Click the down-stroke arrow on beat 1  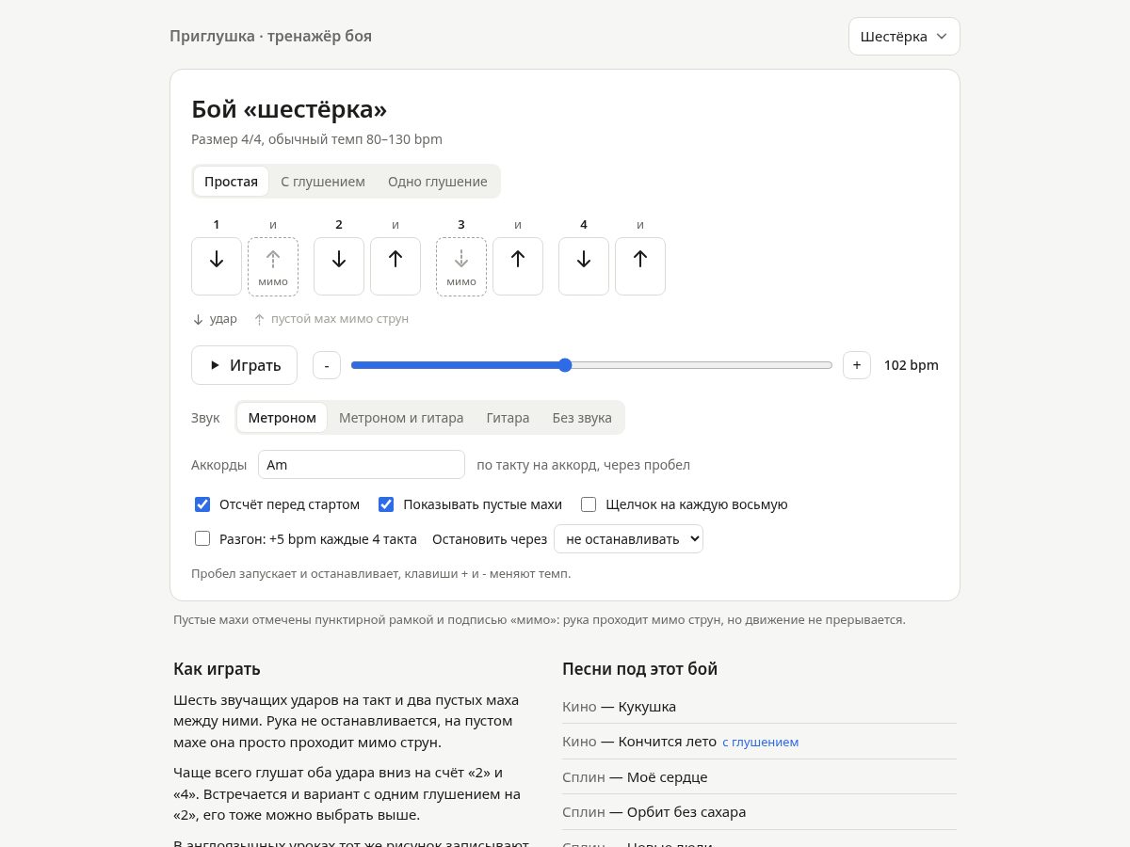click(217, 266)
